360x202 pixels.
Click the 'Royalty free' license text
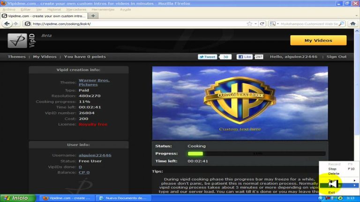93,124
